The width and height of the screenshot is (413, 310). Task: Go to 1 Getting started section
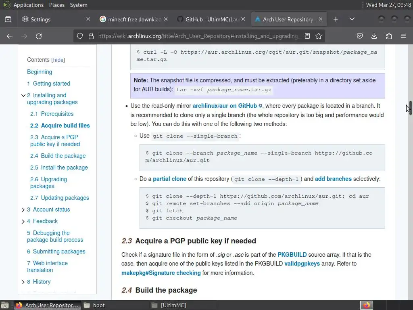point(48,84)
